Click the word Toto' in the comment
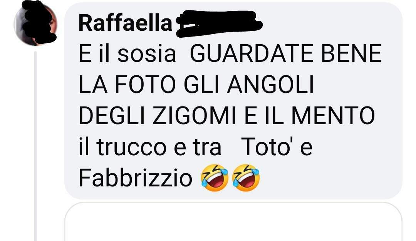 [267, 146]
